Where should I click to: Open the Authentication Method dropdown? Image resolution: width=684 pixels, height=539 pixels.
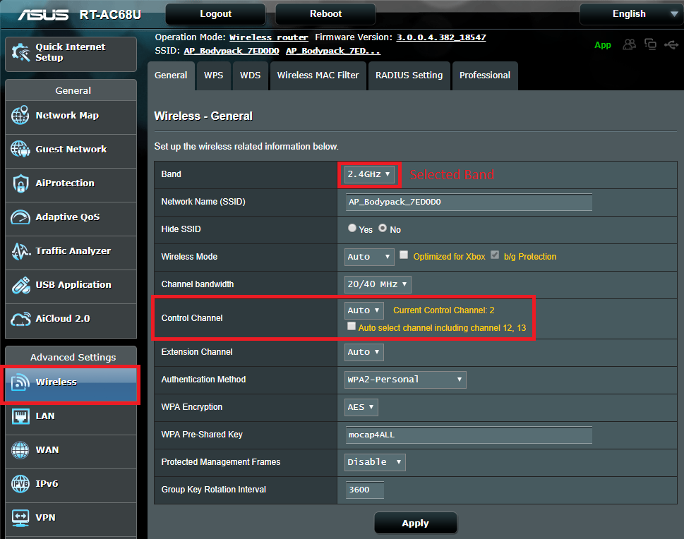[x=404, y=380]
